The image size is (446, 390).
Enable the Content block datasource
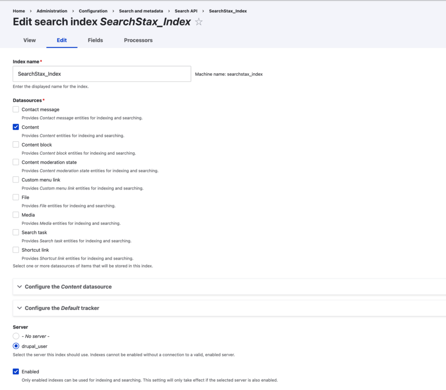[16, 145]
